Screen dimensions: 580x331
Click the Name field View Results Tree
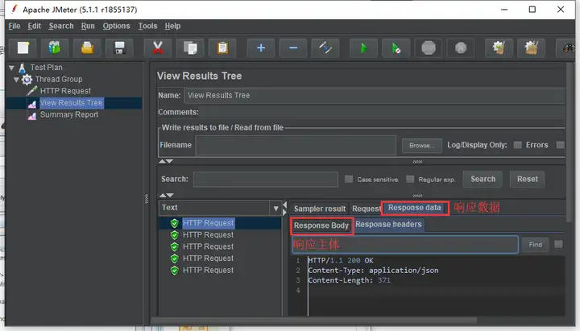click(375, 95)
